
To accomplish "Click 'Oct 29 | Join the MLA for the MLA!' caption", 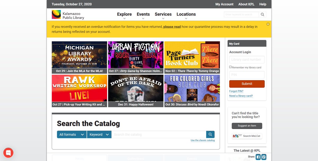I will click(x=79, y=71).
